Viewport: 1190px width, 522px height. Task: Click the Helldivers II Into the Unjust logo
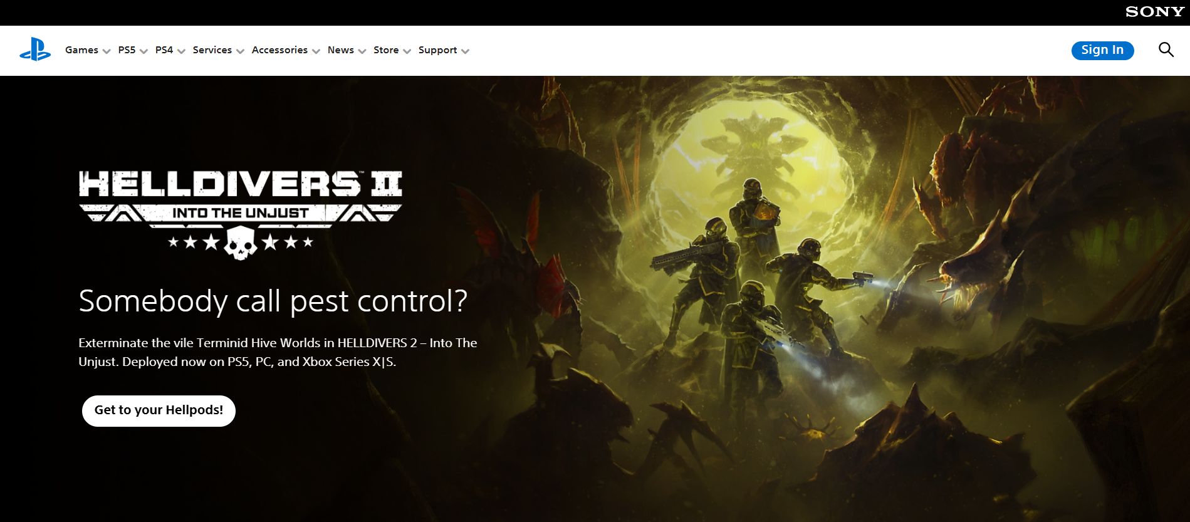coord(241,215)
